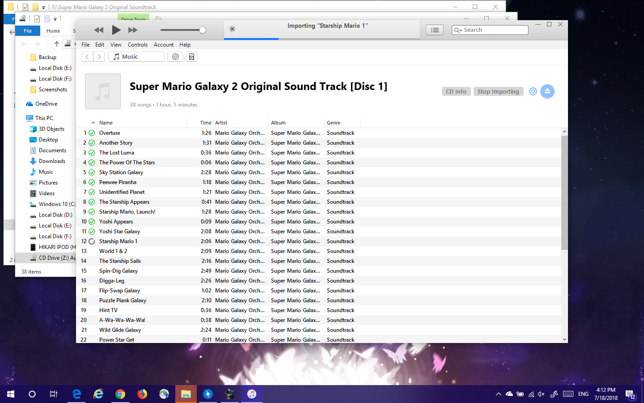Screen dimensions: 644x403
Task: Open the File menu in iTunes
Action: click(85, 45)
